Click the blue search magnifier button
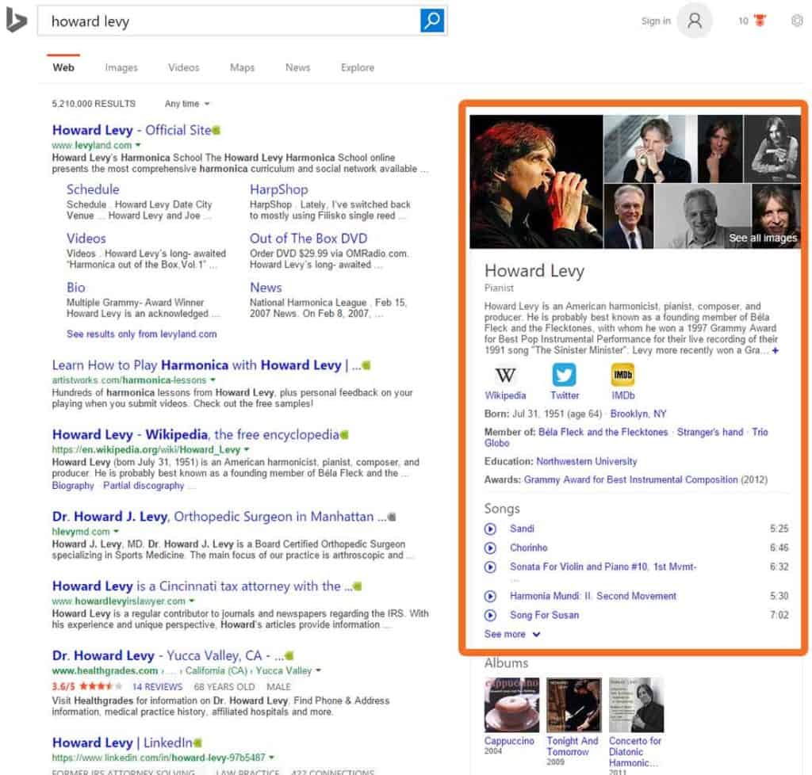Viewport: 812px width, 775px height. pyautogui.click(x=432, y=21)
